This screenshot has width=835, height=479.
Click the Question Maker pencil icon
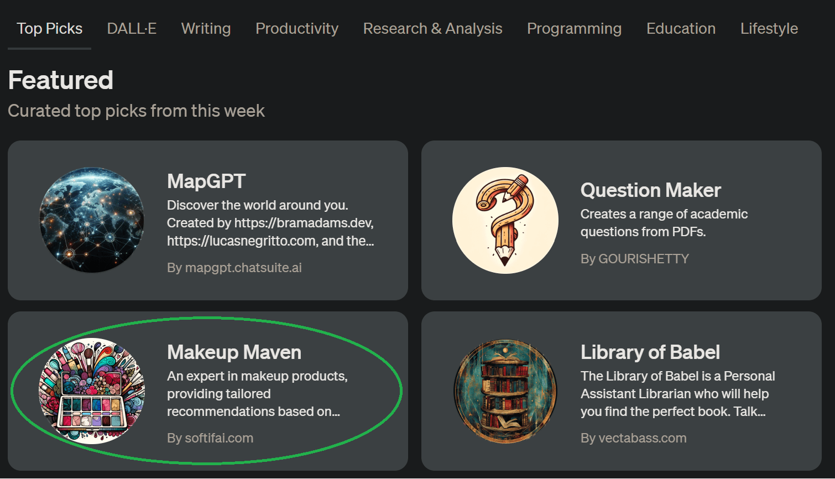[505, 220]
